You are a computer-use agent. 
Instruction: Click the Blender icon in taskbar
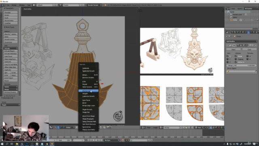52,144
